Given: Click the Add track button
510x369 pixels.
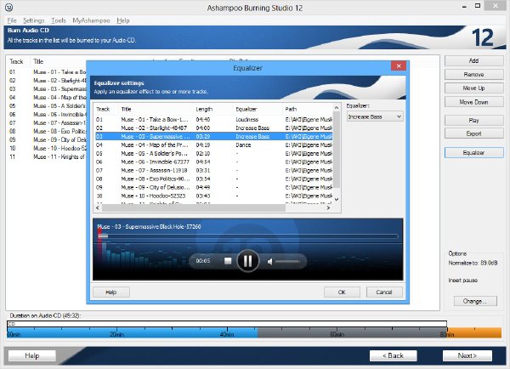Looking at the screenshot, I should pos(474,60).
